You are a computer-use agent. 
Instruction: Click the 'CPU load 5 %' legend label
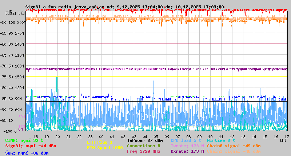click(186, 140)
